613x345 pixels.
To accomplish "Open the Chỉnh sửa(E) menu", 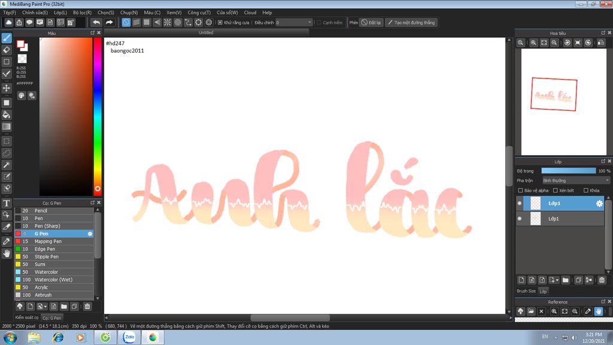I will coord(35,13).
